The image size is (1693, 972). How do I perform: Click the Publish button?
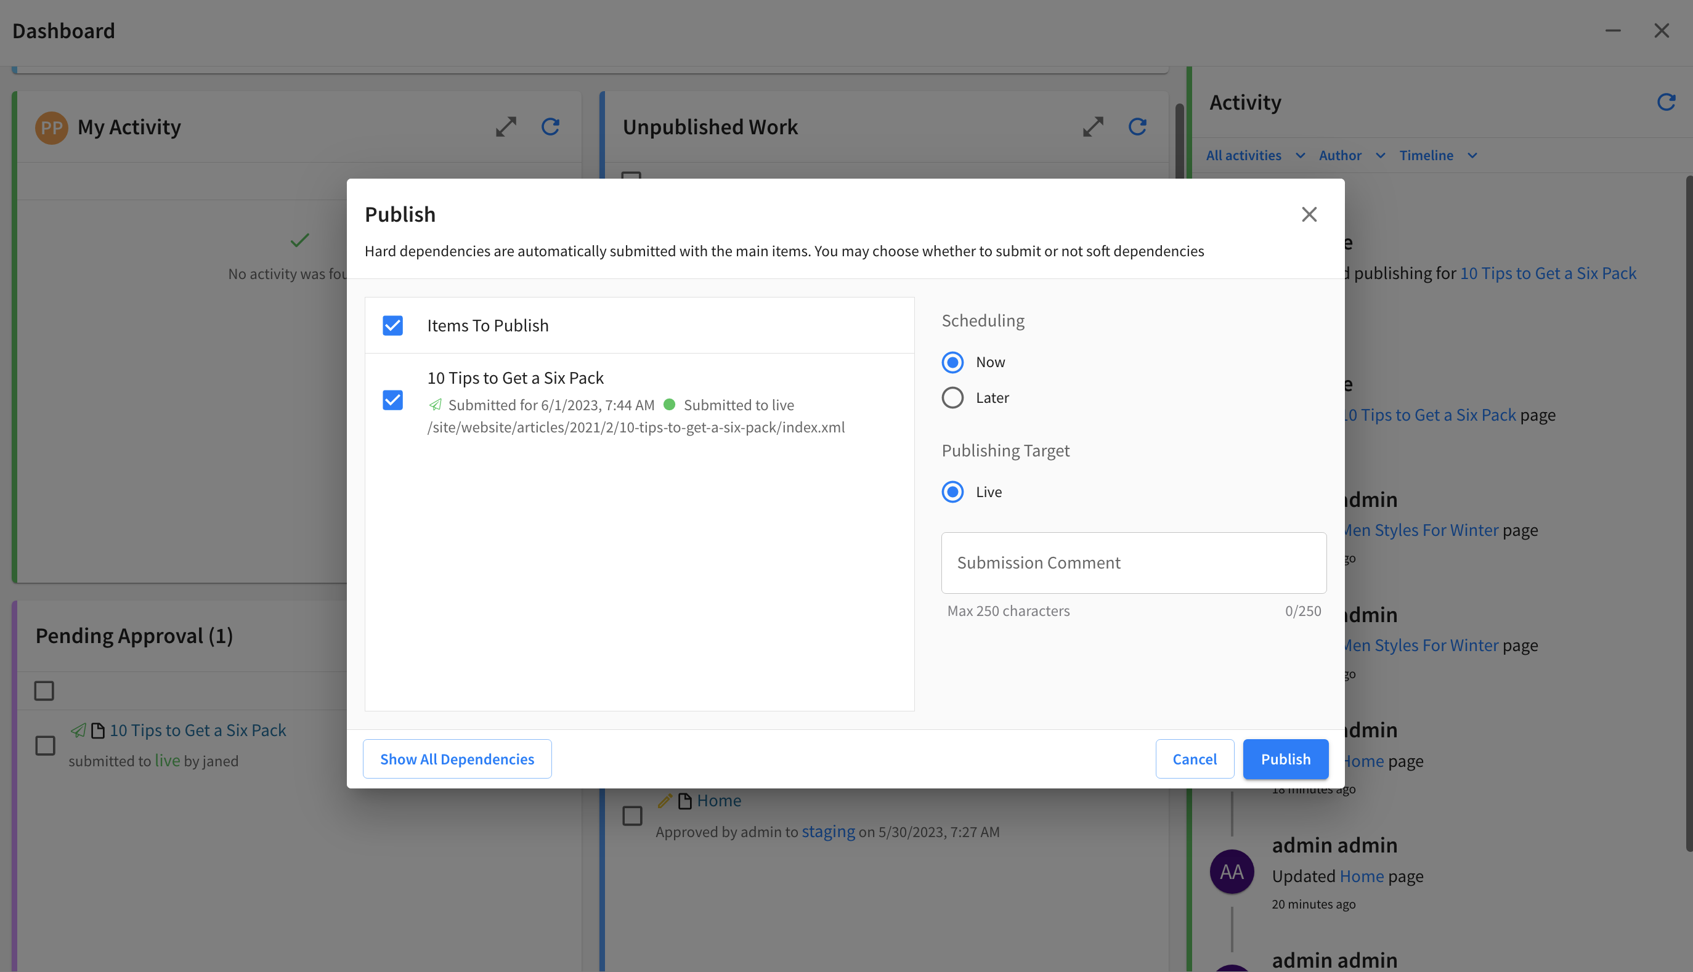[1285, 758]
